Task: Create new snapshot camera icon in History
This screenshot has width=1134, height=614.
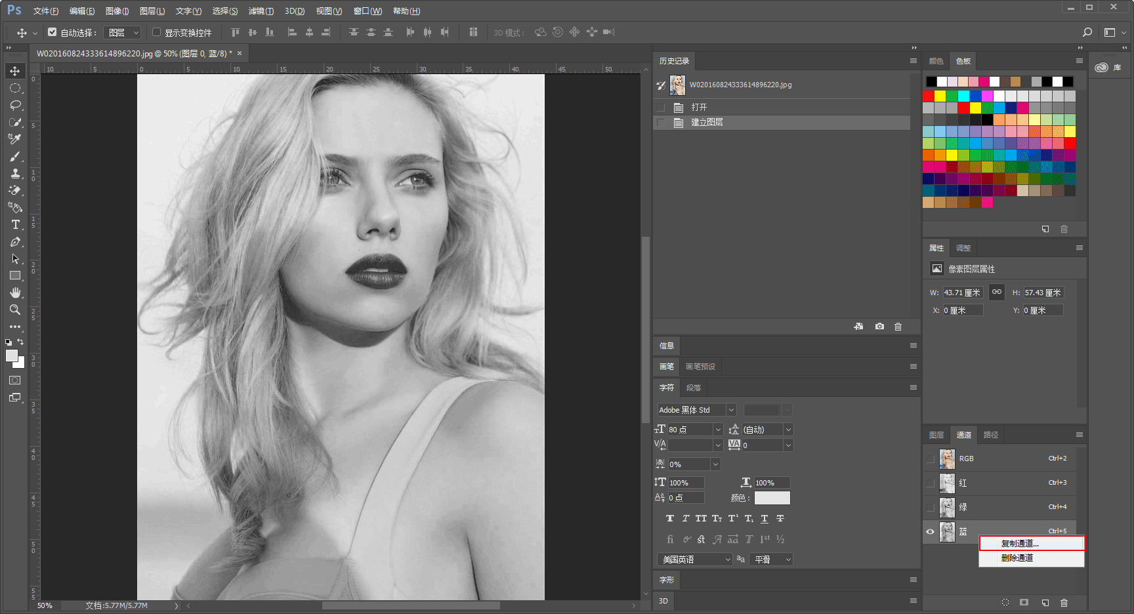Action: coord(879,326)
